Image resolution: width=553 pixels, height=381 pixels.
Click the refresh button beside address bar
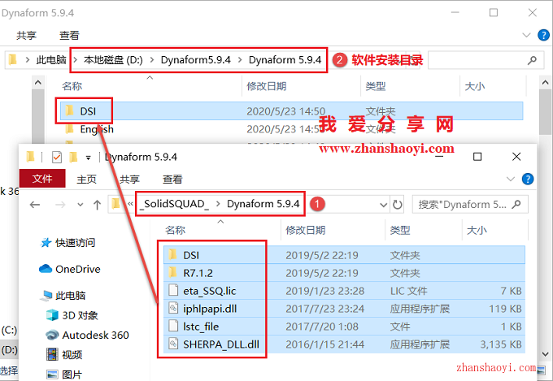tap(398, 205)
